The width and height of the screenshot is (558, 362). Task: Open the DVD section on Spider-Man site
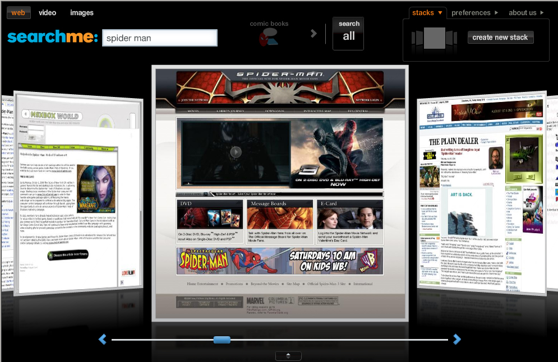tap(210, 221)
